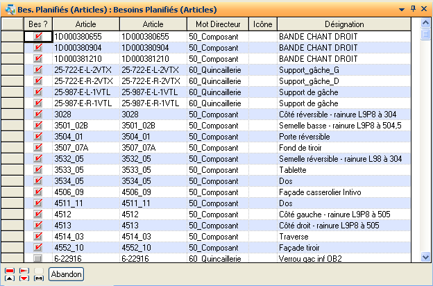Screen dimensions: 433x286
Task: Close the Besoins Planifiés panel
Action: [425, 8]
